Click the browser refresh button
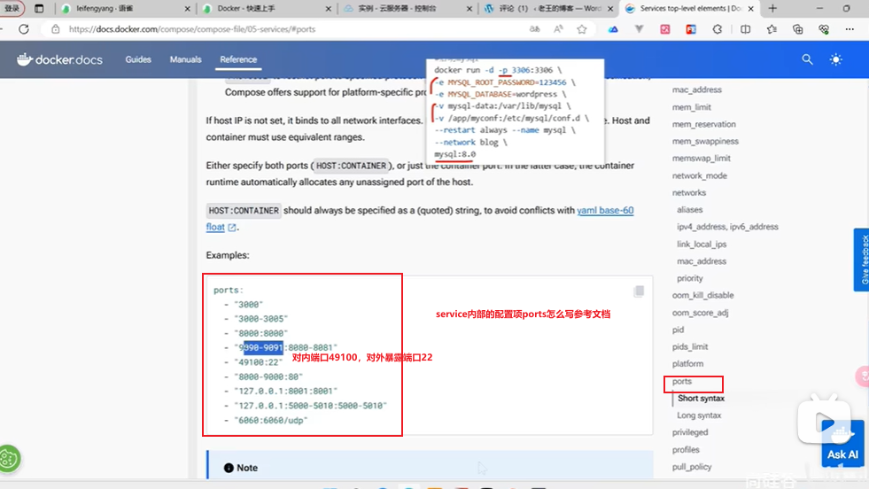Screen dimensions: 869x489 [x=24, y=29]
